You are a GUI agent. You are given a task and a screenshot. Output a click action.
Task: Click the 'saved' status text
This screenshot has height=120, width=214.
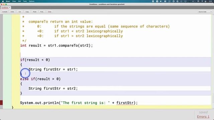pos(203,112)
